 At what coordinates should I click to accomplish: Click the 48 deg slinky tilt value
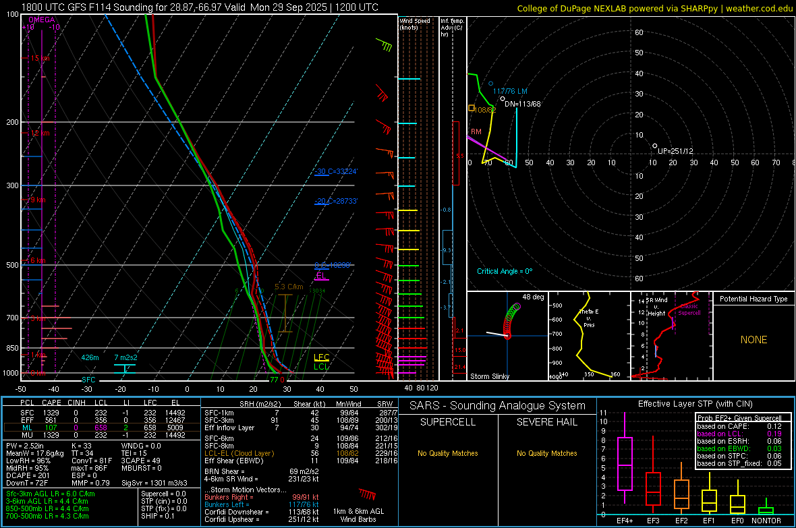click(x=533, y=297)
